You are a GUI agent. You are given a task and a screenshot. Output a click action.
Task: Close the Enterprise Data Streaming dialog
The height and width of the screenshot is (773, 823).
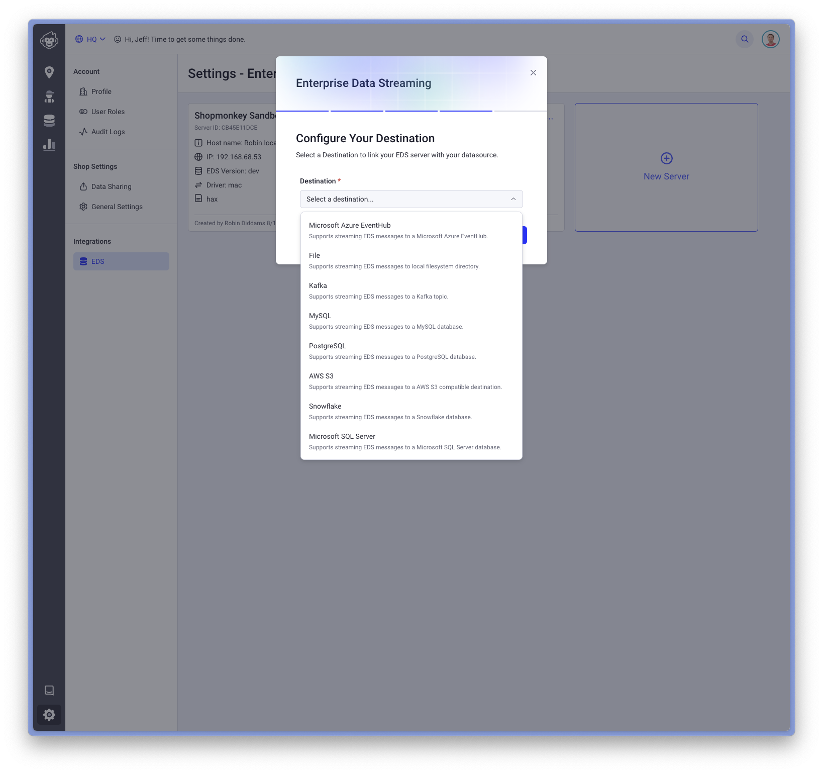(x=533, y=73)
